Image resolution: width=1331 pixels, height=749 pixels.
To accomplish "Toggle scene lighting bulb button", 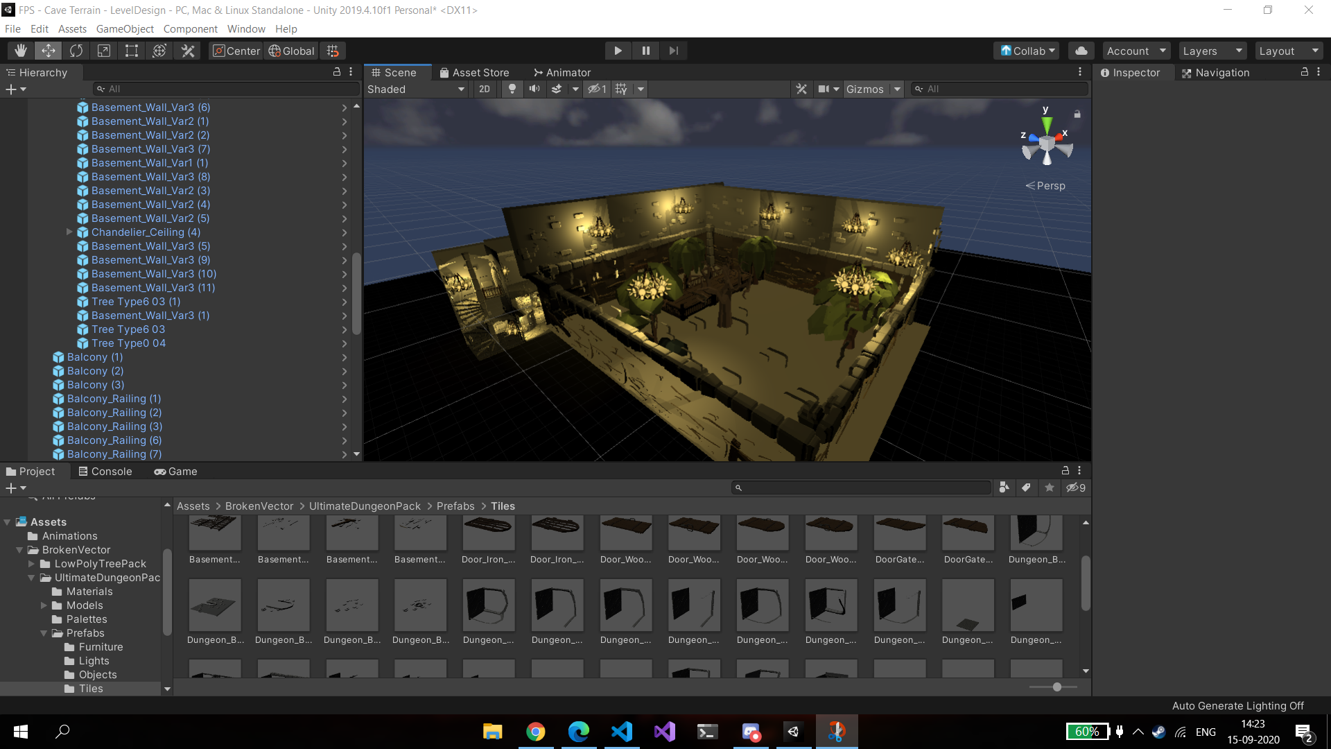I will (512, 89).
